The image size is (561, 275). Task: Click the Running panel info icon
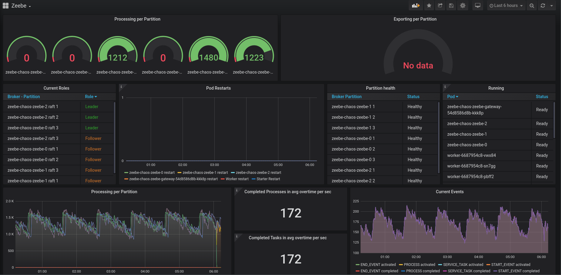pyautogui.click(x=445, y=87)
